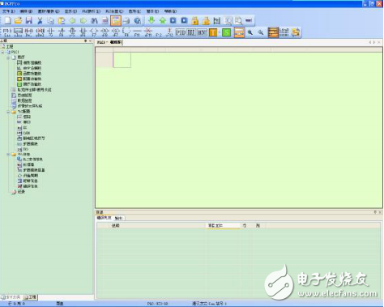Click the orange T timer icon
384x307 pixels.
(213, 32)
